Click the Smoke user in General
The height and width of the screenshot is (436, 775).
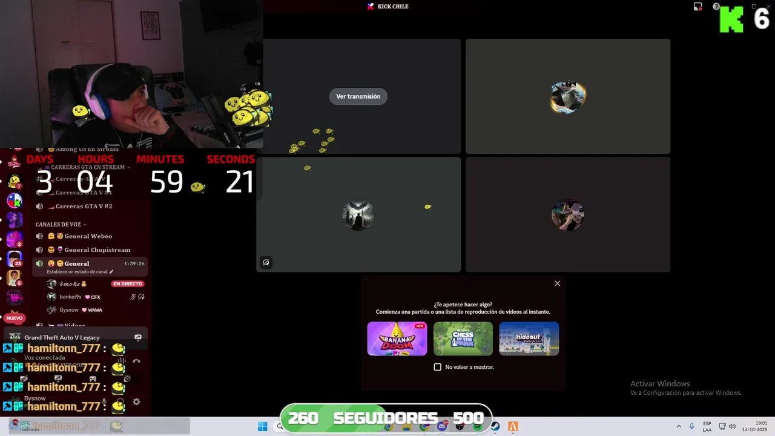point(72,284)
